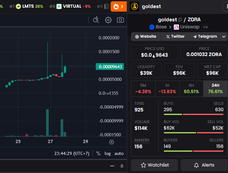Select the 24H timeframe tab
The image size is (228, 173).
[215, 89]
